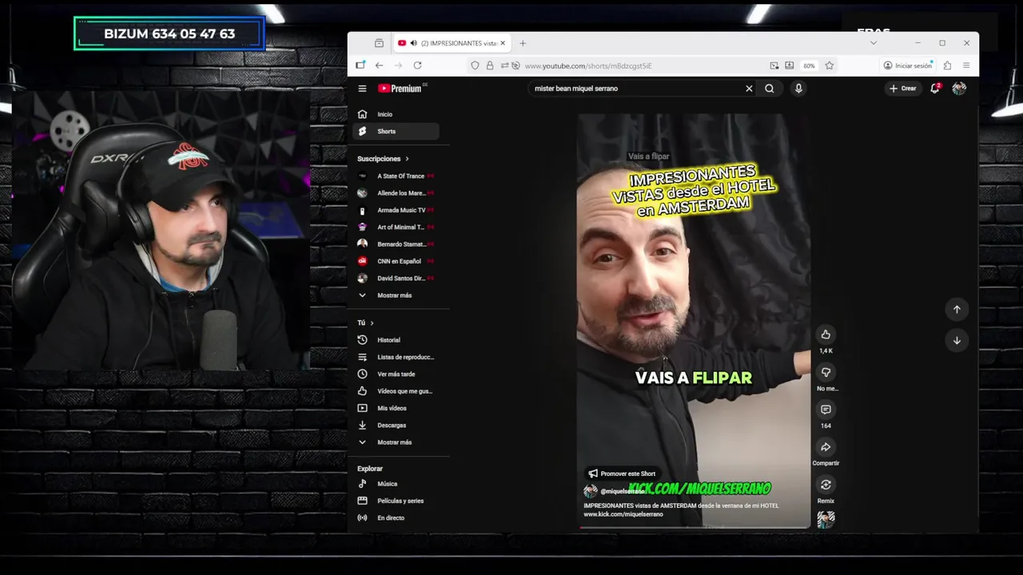Go to the next Short arrow

point(957,340)
